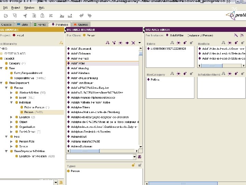
Task: Open the Edit menu
Action: tap(5, 8)
